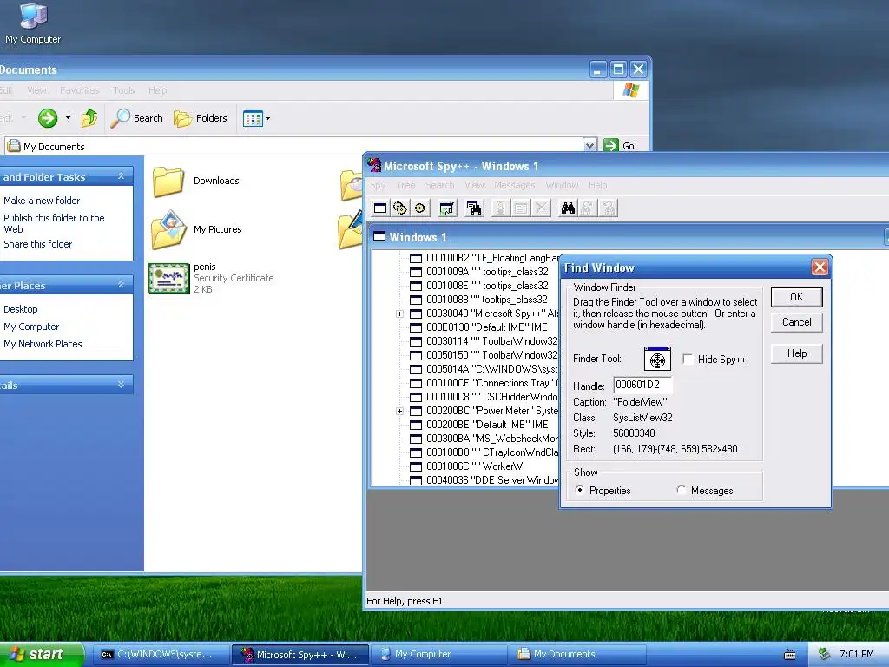Expand the 00030040 Microsoft Spy++ tree node
Screen dimensions: 889x667
click(x=399, y=314)
